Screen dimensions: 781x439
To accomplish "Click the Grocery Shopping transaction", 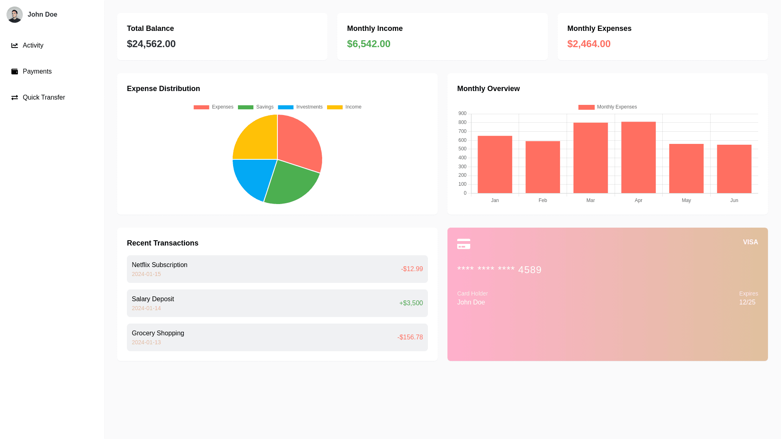I will [x=277, y=337].
